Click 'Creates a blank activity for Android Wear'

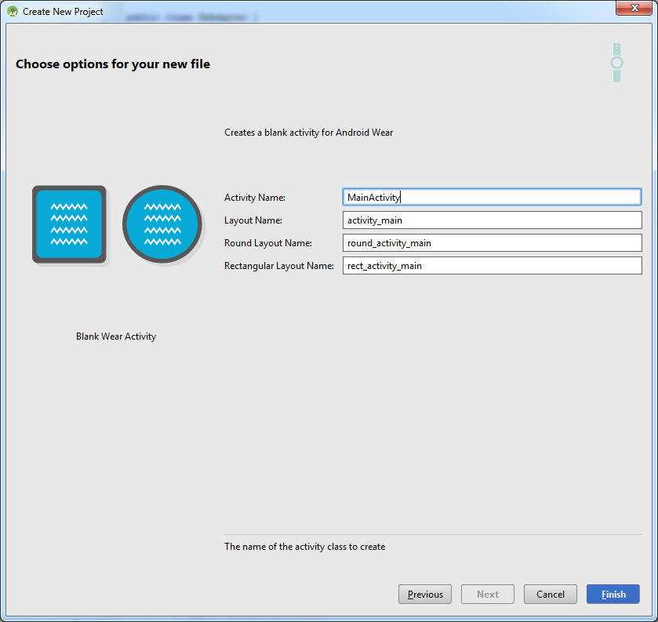[308, 133]
